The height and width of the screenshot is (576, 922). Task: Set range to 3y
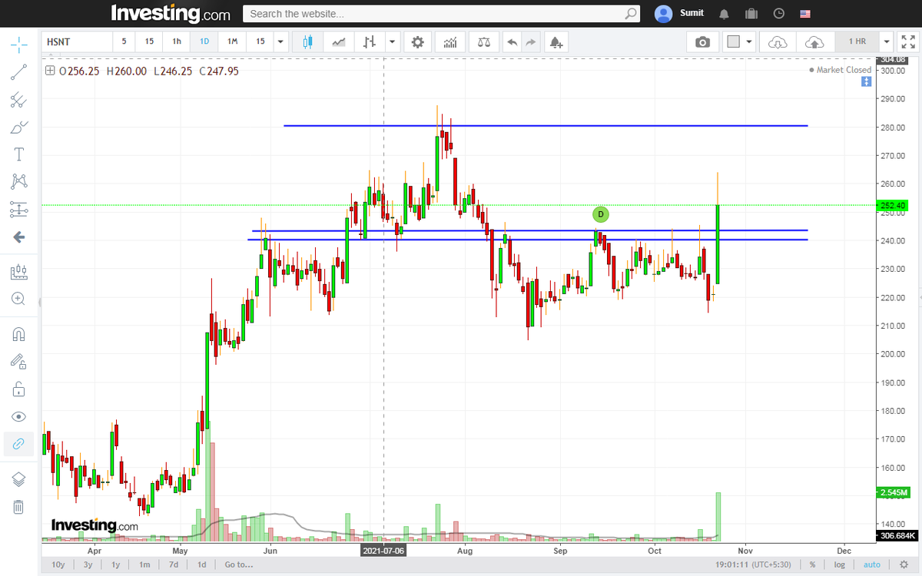(x=88, y=564)
